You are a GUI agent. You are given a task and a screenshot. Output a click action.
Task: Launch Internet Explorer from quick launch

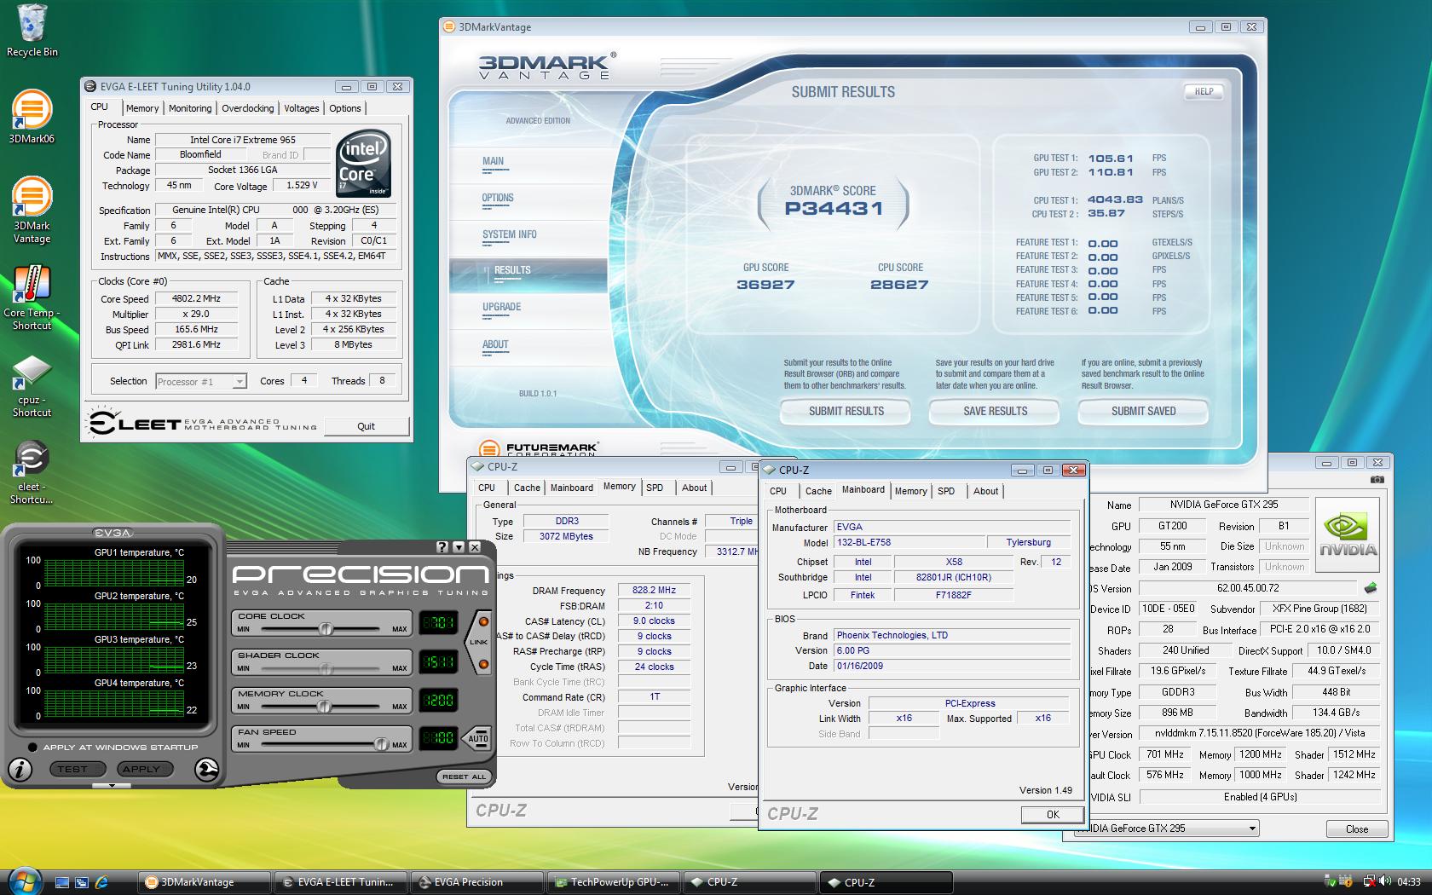[101, 882]
